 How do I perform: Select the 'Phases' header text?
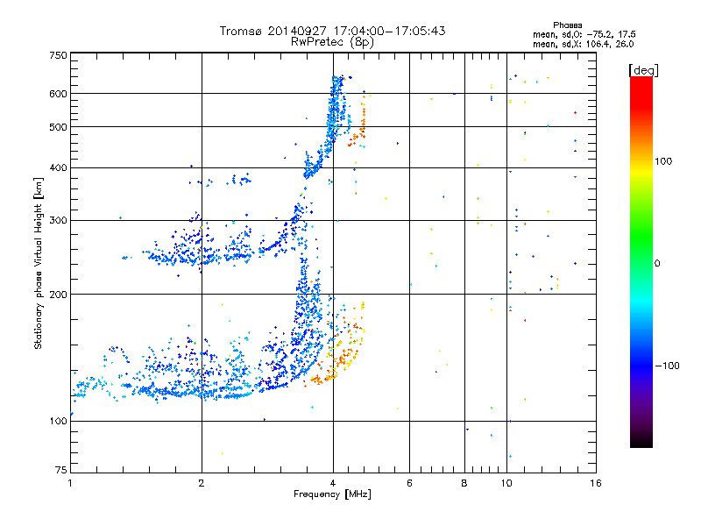click(567, 25)
